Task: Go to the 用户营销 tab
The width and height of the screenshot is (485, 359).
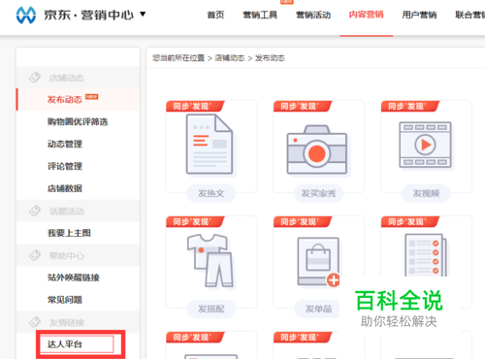Action: click(x=419, y=15)
